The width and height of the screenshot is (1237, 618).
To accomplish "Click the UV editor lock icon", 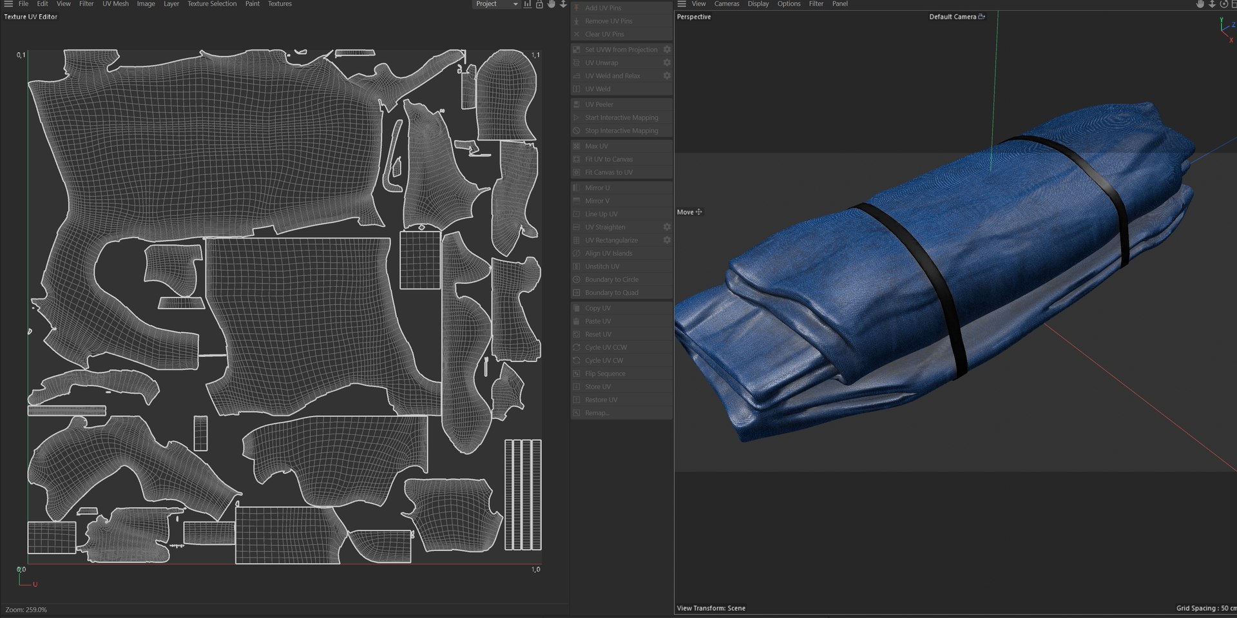I will click(x=540, y=4).
